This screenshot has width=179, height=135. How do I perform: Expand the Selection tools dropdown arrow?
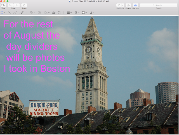[x=5, y=13]
